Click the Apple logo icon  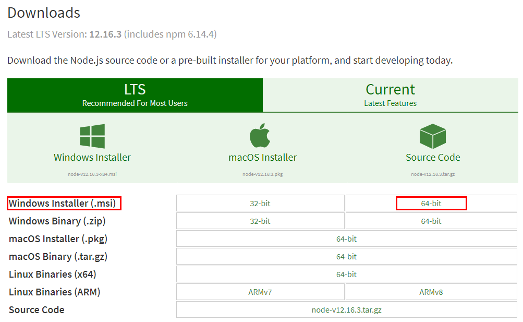click(260, 136)
